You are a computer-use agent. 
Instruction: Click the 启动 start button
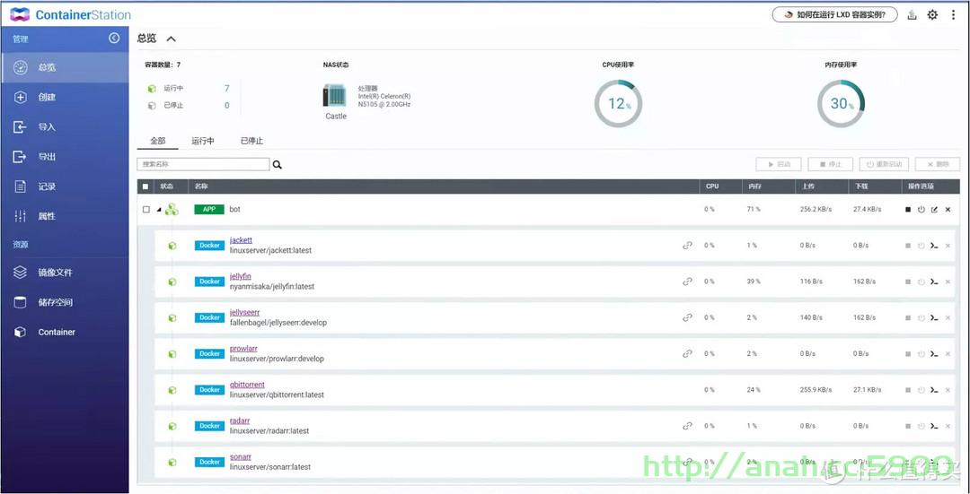pos(779,164)
